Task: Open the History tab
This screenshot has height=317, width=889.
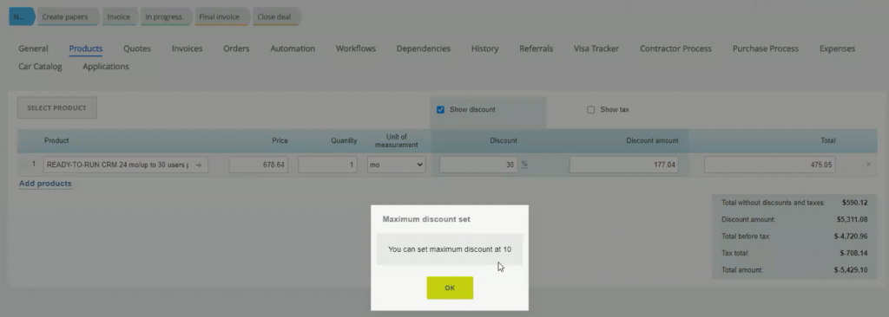Action: (484, 49)
